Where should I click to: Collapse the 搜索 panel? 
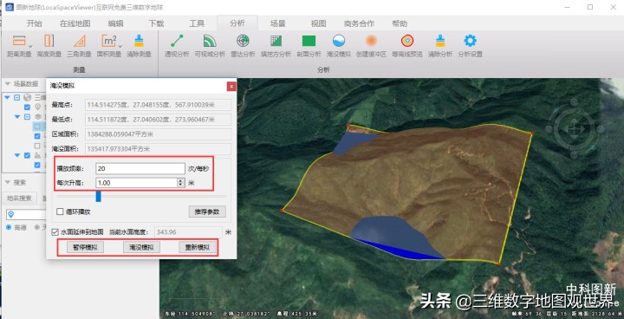(x=8, y=182)
